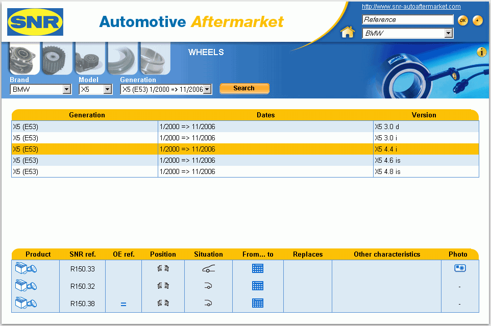Click the Dates column header

click(266, 115)
